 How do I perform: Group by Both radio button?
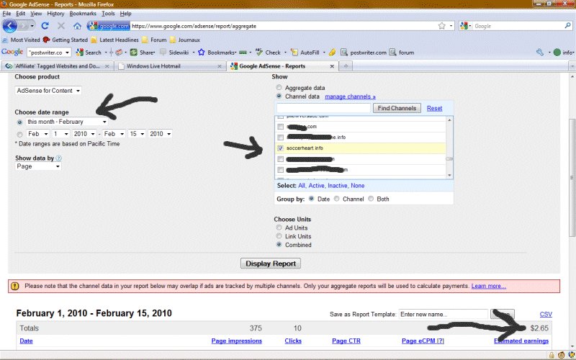point(371,199)
